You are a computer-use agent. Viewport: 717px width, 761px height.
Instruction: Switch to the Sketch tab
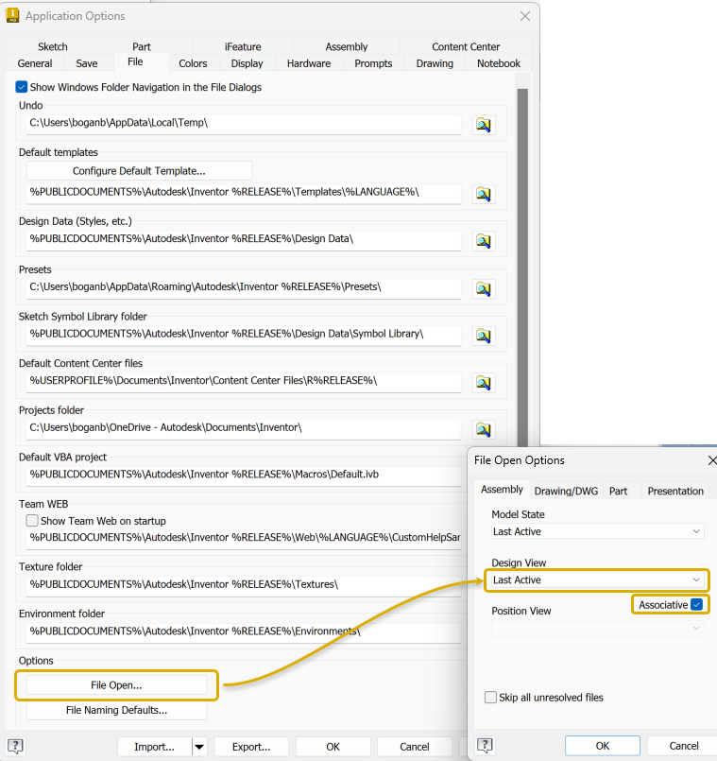(x=53, y=46)
